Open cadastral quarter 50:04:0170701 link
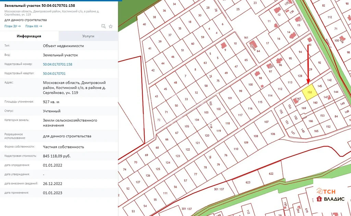The image size is (351, 216). 54,73
